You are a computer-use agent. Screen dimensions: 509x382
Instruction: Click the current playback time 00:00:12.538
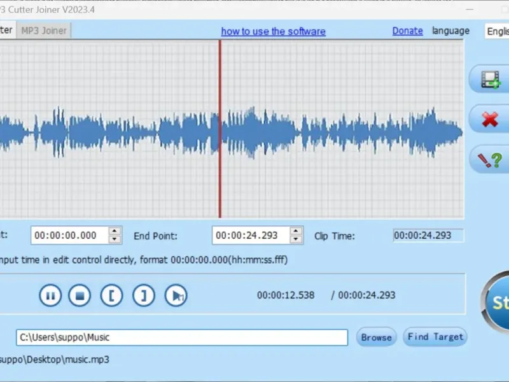click(x=286, y=295)
